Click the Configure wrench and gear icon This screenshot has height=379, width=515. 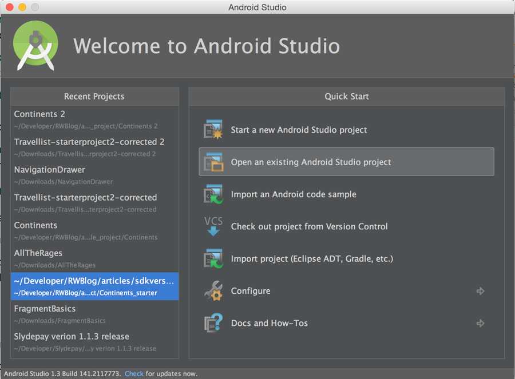coord(213,291)
